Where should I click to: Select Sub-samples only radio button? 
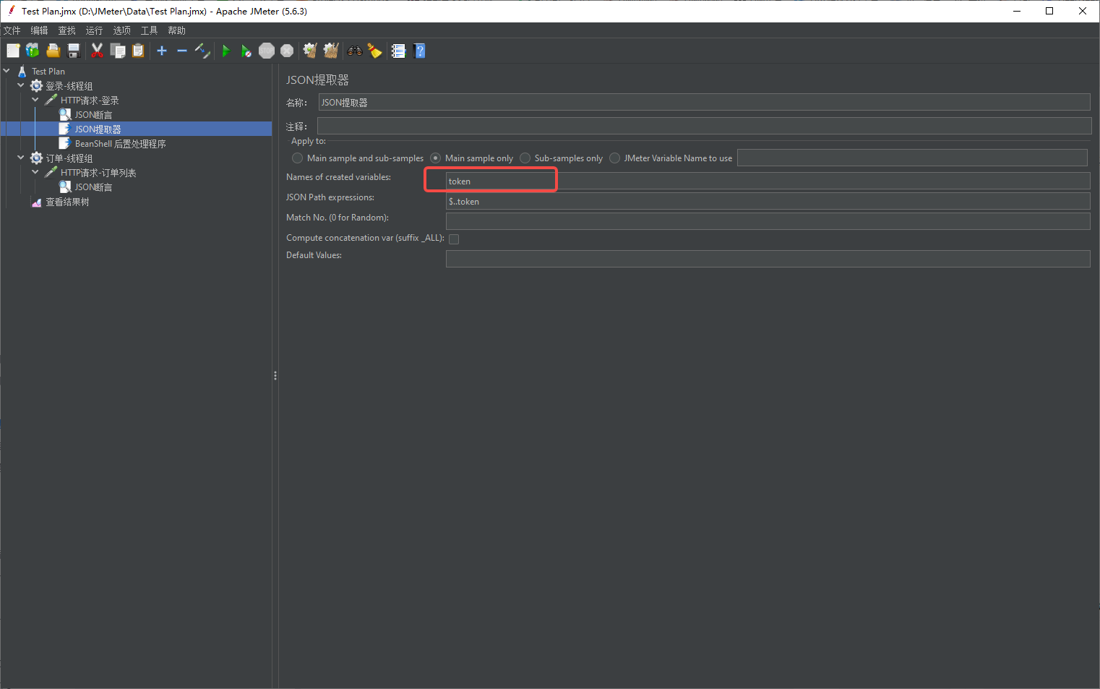tap(525, 158)
